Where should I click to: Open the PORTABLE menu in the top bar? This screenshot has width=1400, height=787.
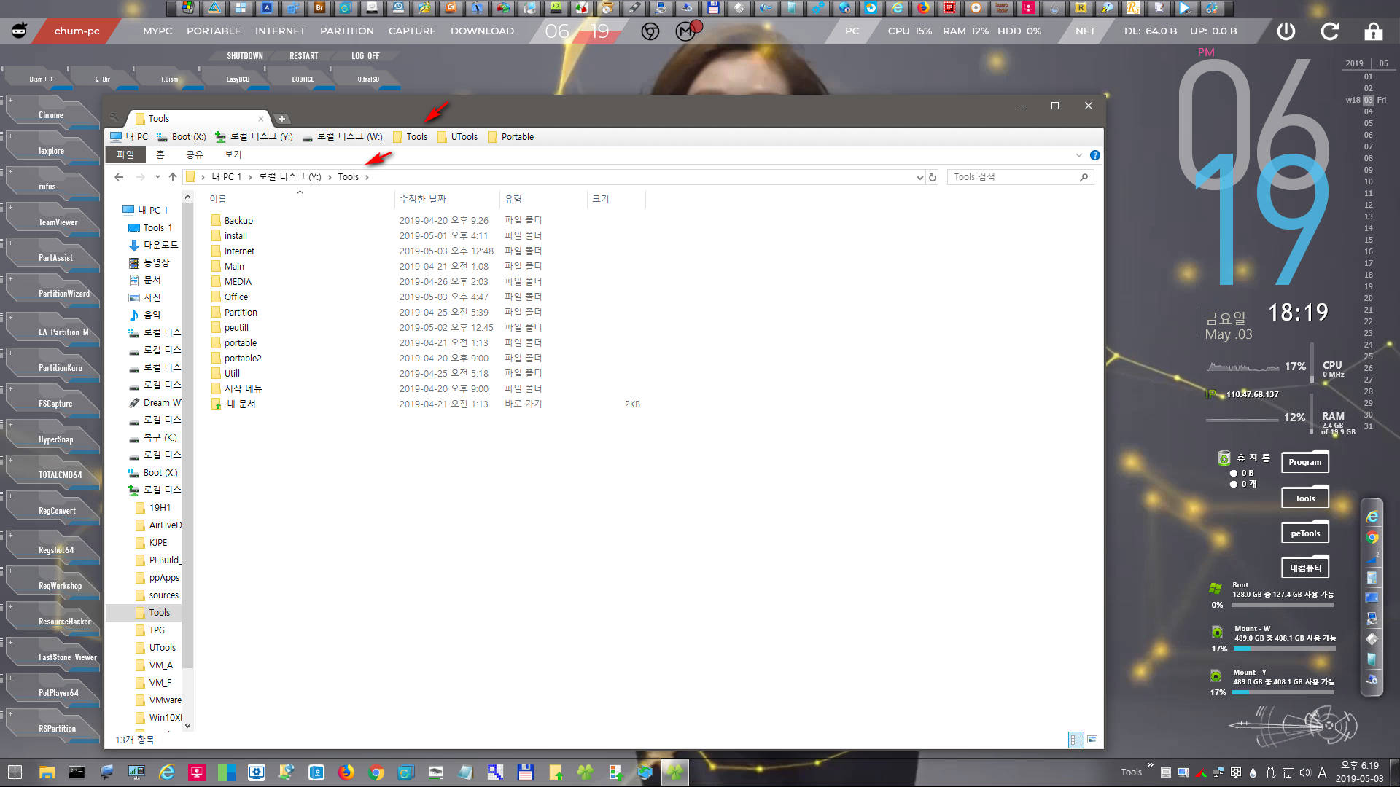pos(213,31)
